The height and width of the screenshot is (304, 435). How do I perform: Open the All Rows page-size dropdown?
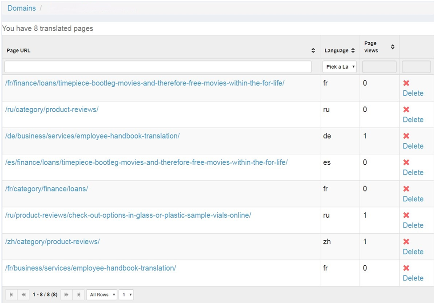click(x=101, y=295)
